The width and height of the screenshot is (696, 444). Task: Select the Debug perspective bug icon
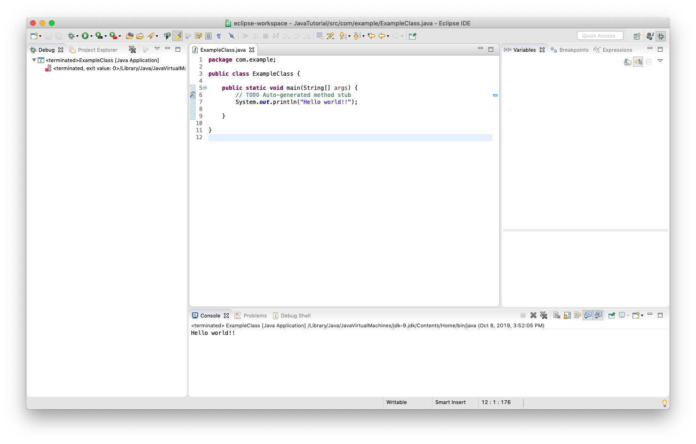coord(661,36)
